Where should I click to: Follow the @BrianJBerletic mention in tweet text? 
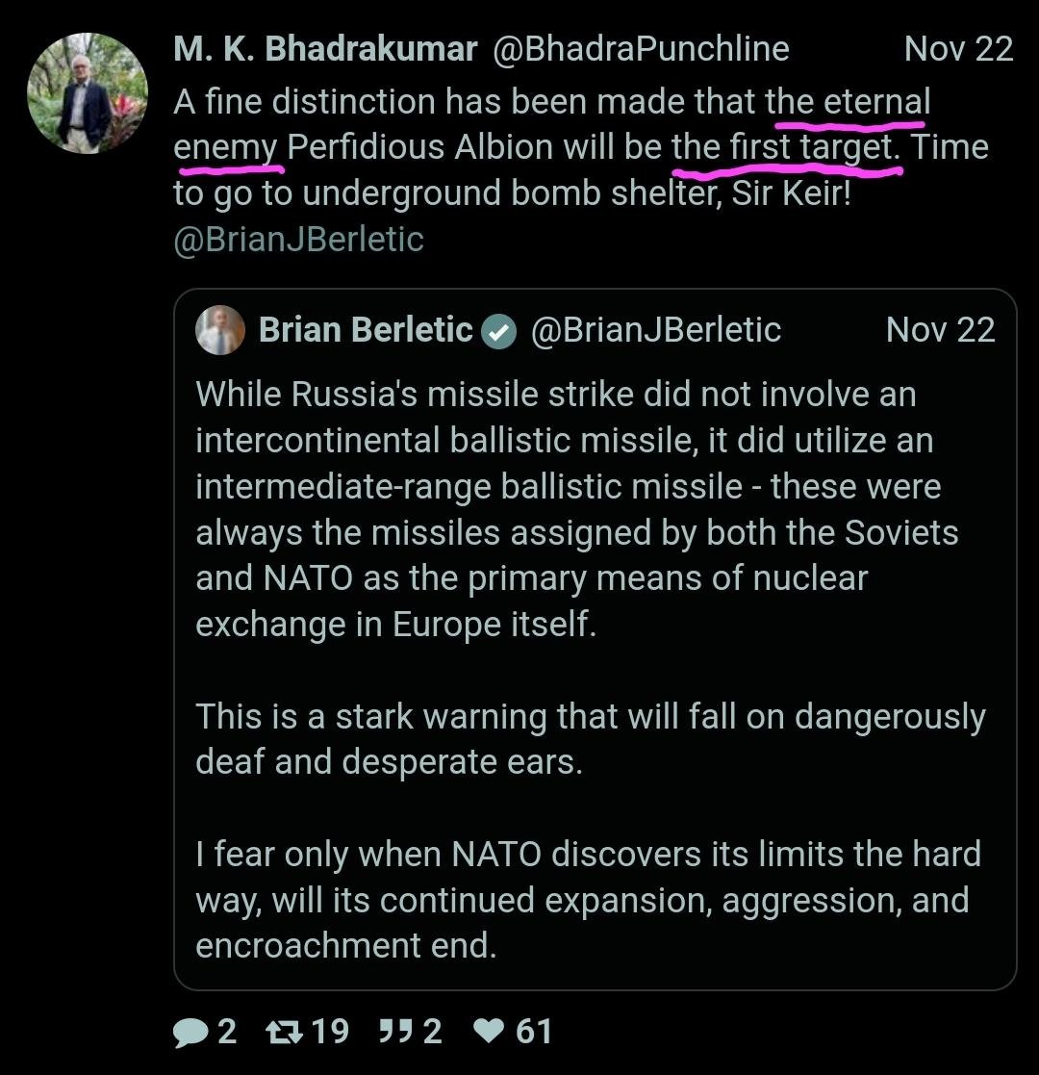point(298,240)
